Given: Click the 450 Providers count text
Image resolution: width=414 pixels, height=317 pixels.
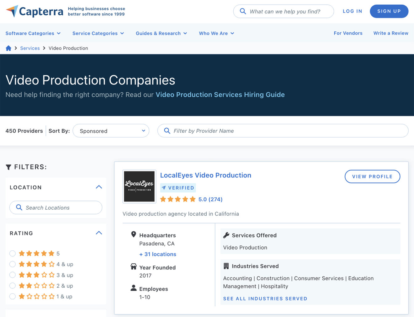Looking at the screenshot, I should point(24,131).
